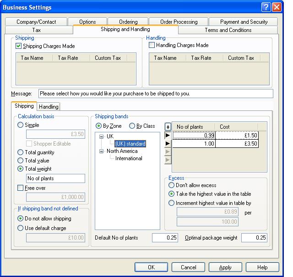Image resolution: width=293 pixels, height=277 pixels.
Task: Collapse the North America tree node
Action: [x=101, y=151]
